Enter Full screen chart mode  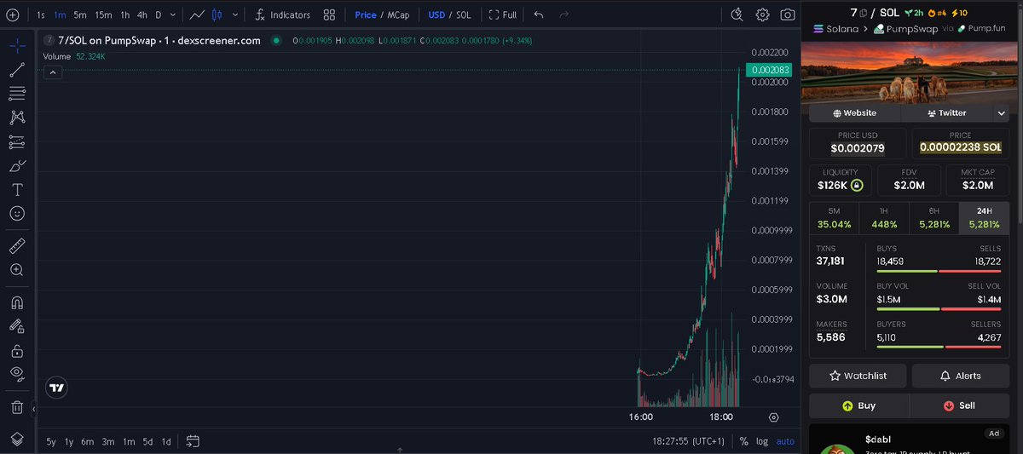(503, 14)
